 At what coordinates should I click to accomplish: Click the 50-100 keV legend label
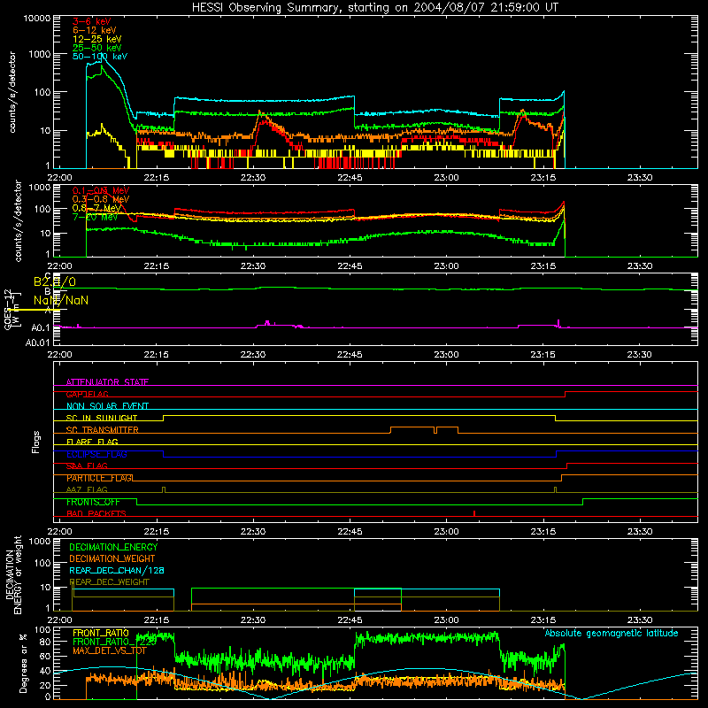point(100,57)
